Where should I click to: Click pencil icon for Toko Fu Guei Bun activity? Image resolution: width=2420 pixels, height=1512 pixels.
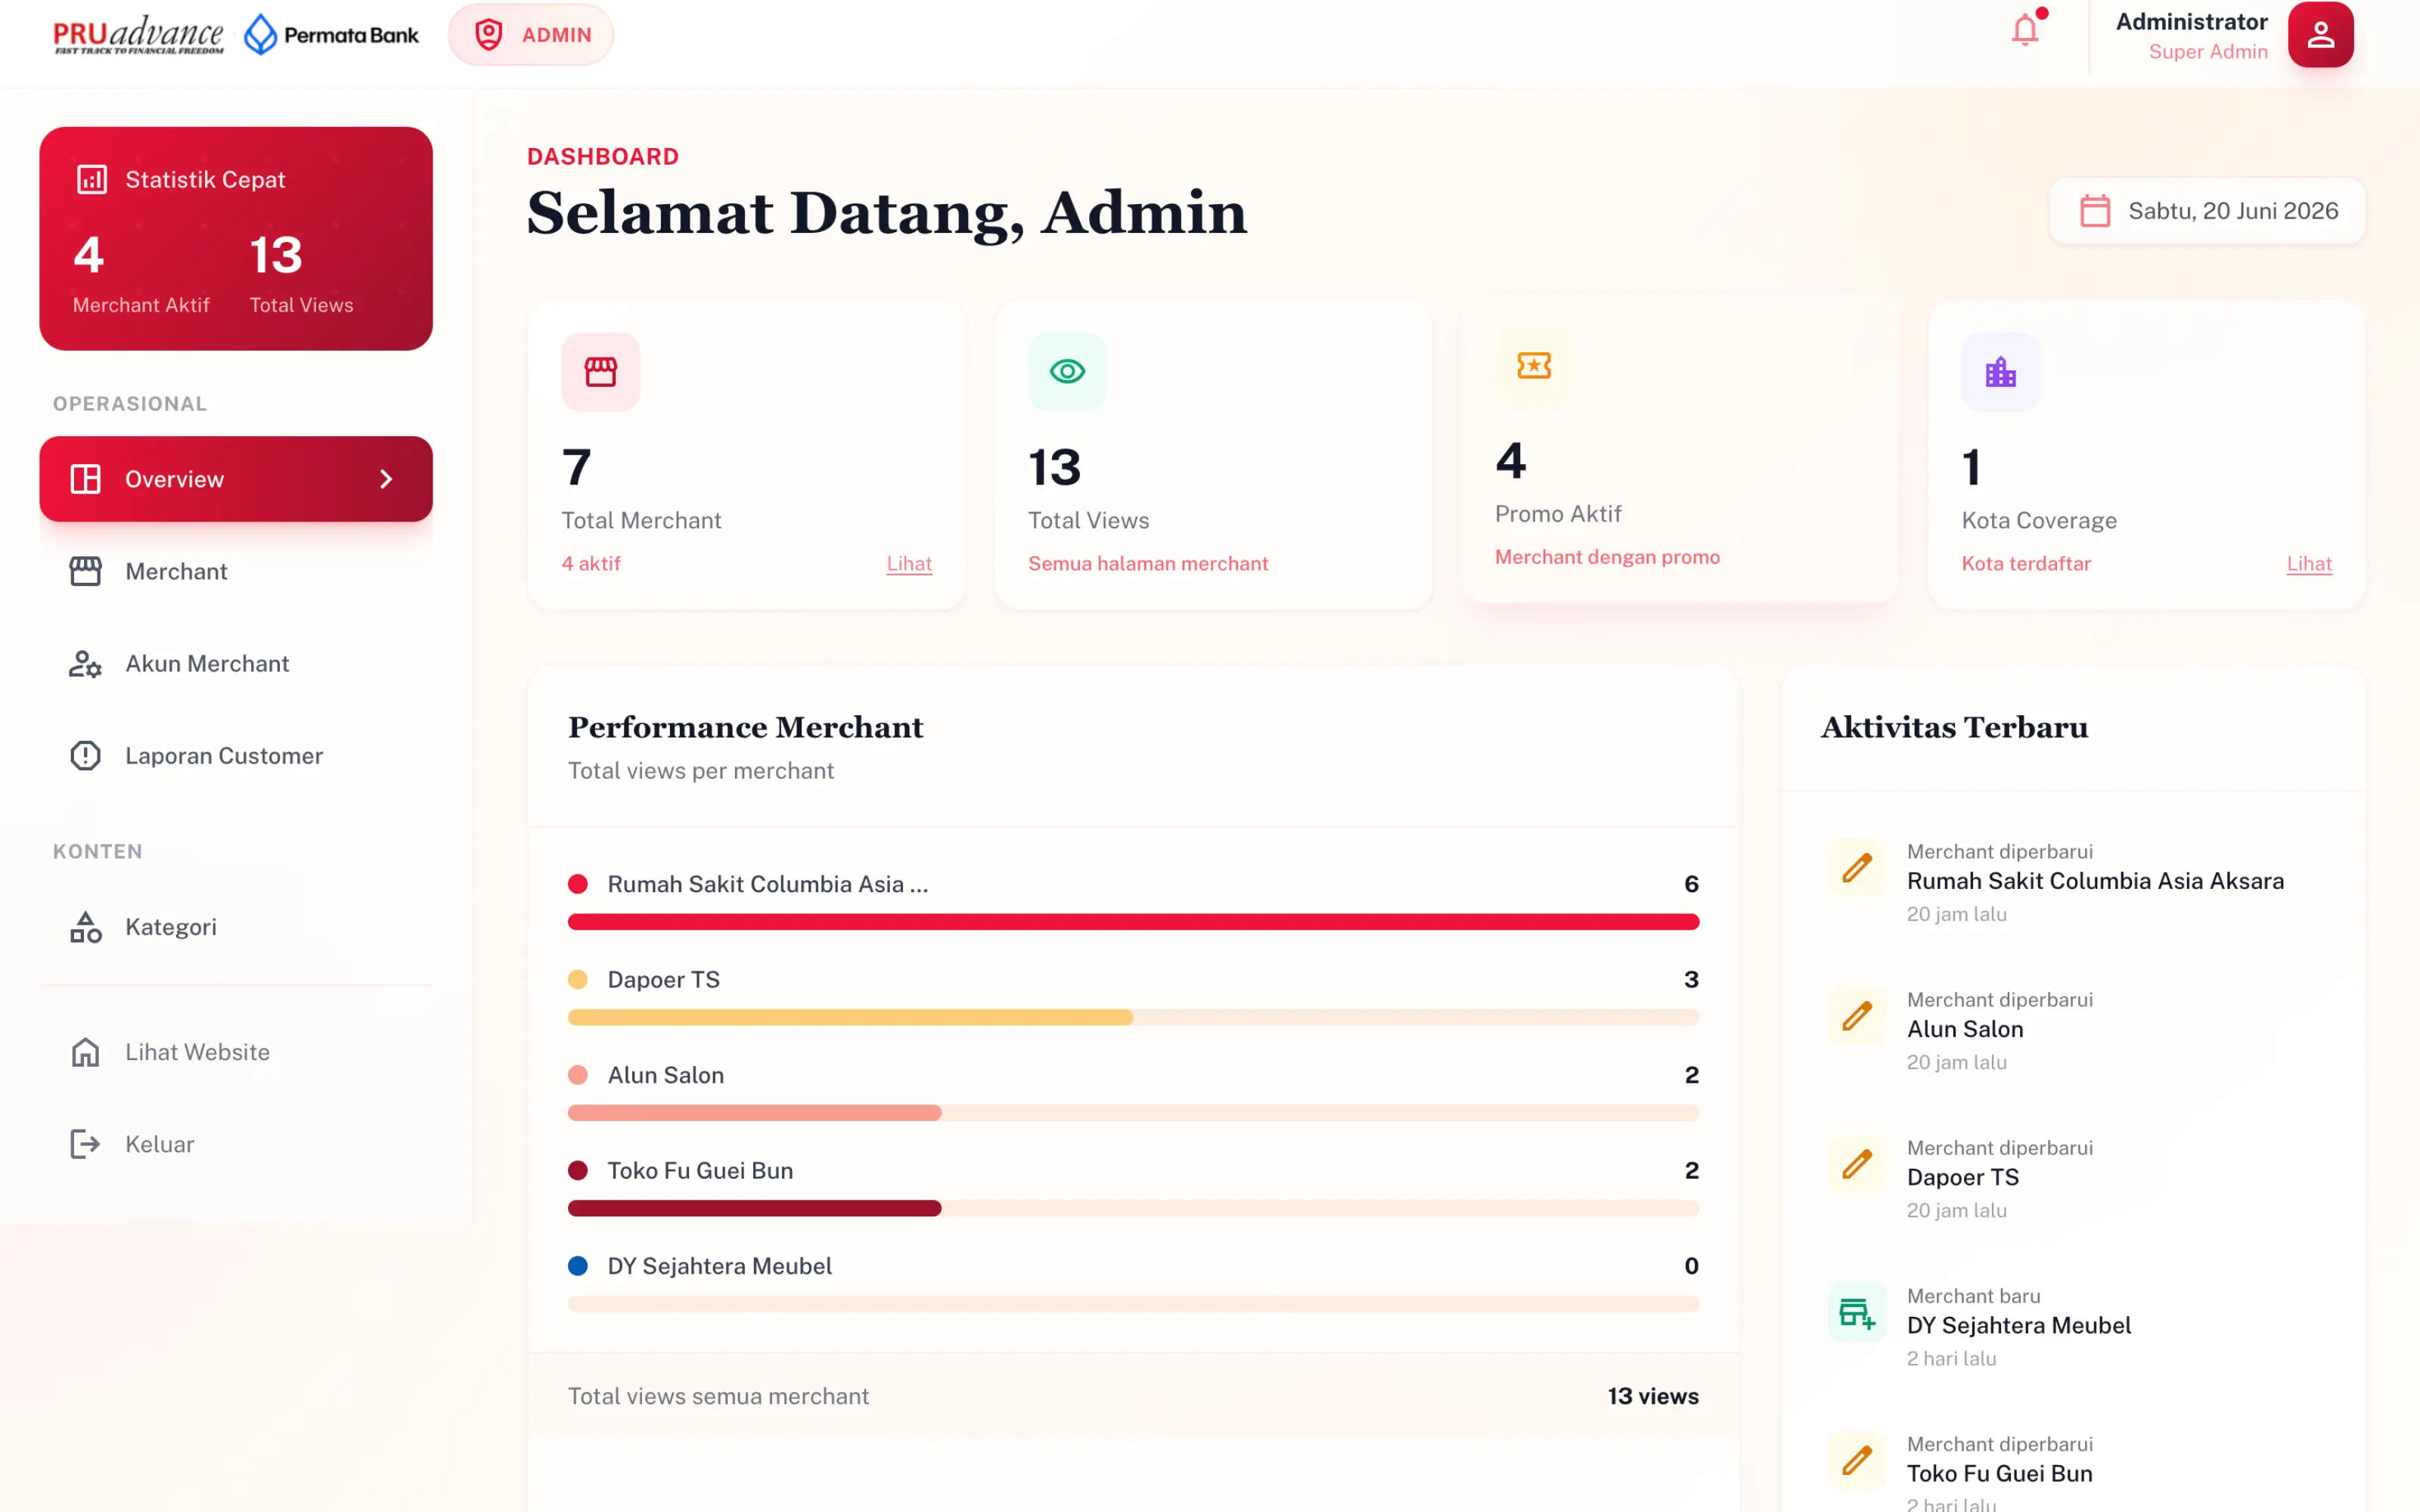click(1857, 1460)
